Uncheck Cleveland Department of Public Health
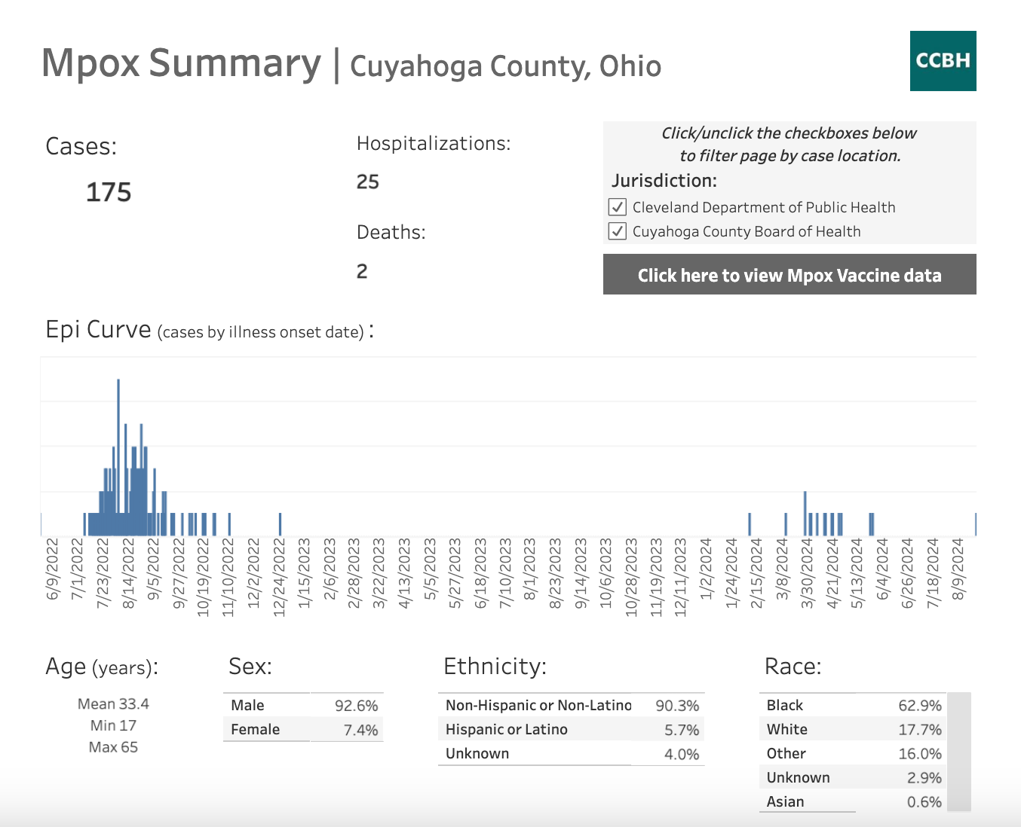This screenshot has height=827, width=1021. click(618, 207)
